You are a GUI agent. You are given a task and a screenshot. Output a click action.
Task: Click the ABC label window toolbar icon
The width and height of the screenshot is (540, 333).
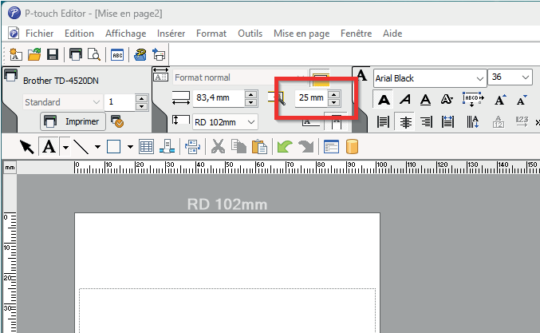117,55
